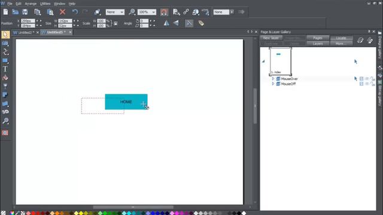Select the 3D extrude tool

click(5, 112)
